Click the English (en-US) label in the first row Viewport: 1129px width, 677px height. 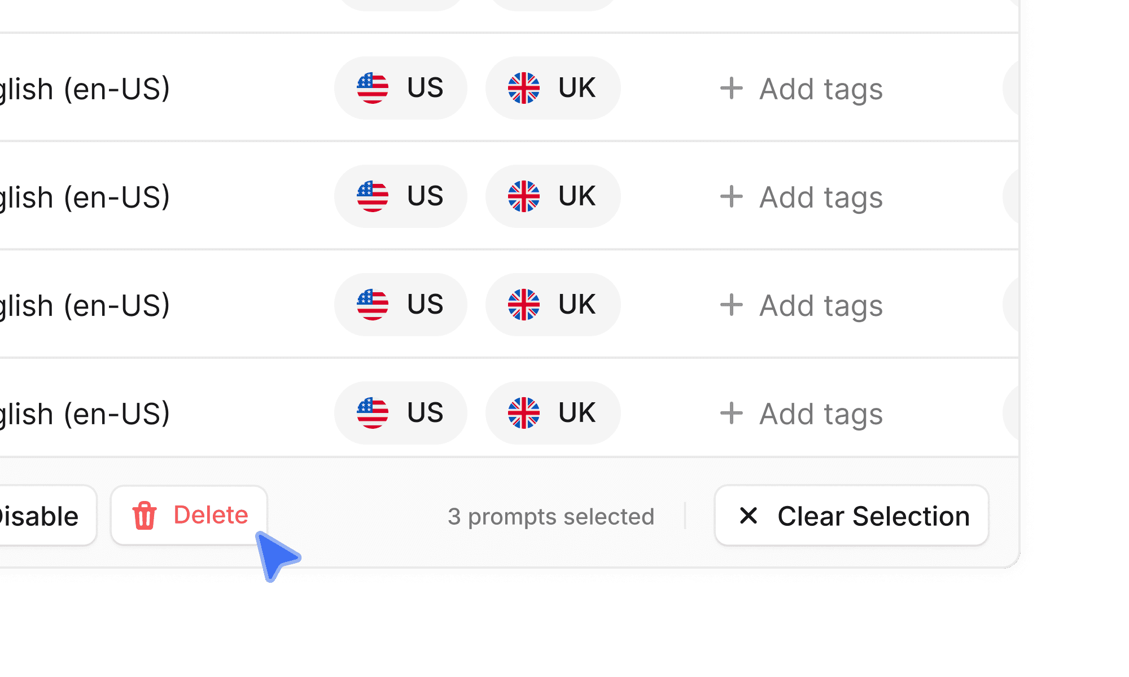(x=85, y=88)
